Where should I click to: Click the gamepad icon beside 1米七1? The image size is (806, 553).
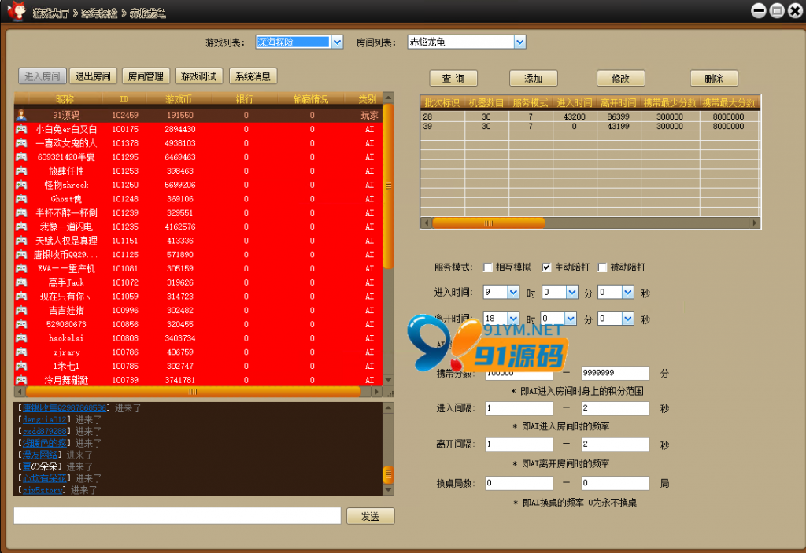(21, 366)
